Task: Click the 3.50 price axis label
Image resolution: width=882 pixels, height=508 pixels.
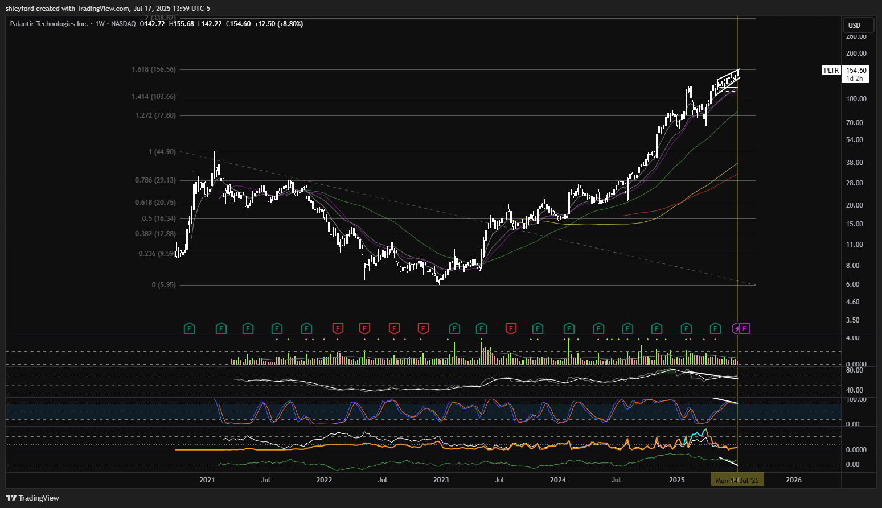Action: pos(853,320)
